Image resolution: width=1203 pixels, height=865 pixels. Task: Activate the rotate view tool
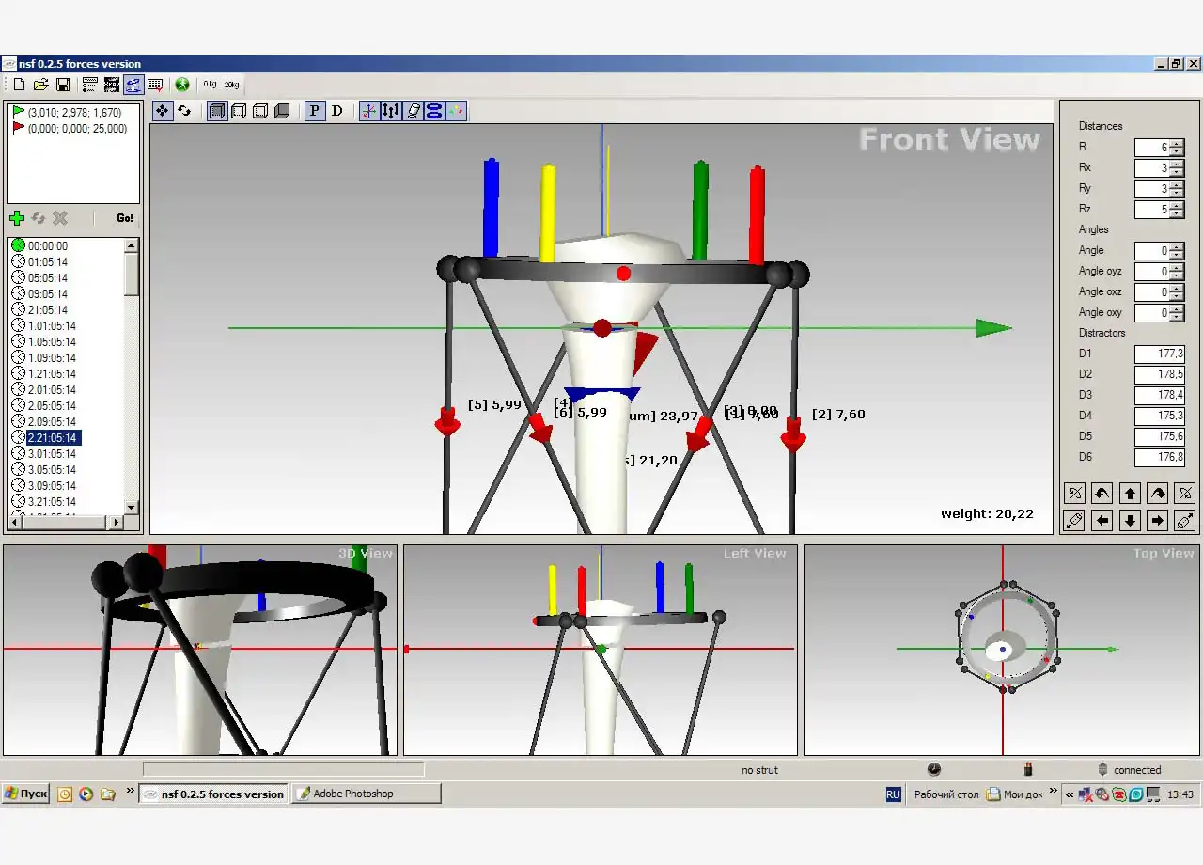184,111
